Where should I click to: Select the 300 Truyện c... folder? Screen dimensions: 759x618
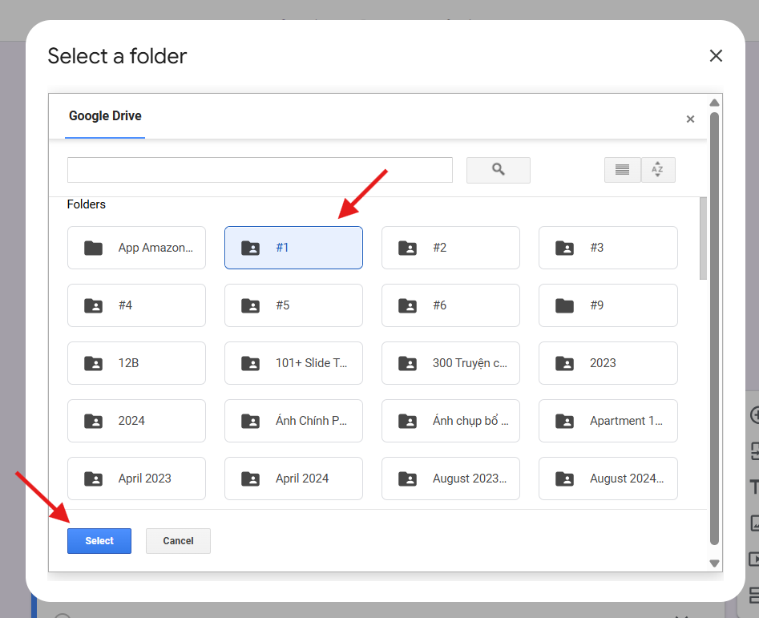450,363
